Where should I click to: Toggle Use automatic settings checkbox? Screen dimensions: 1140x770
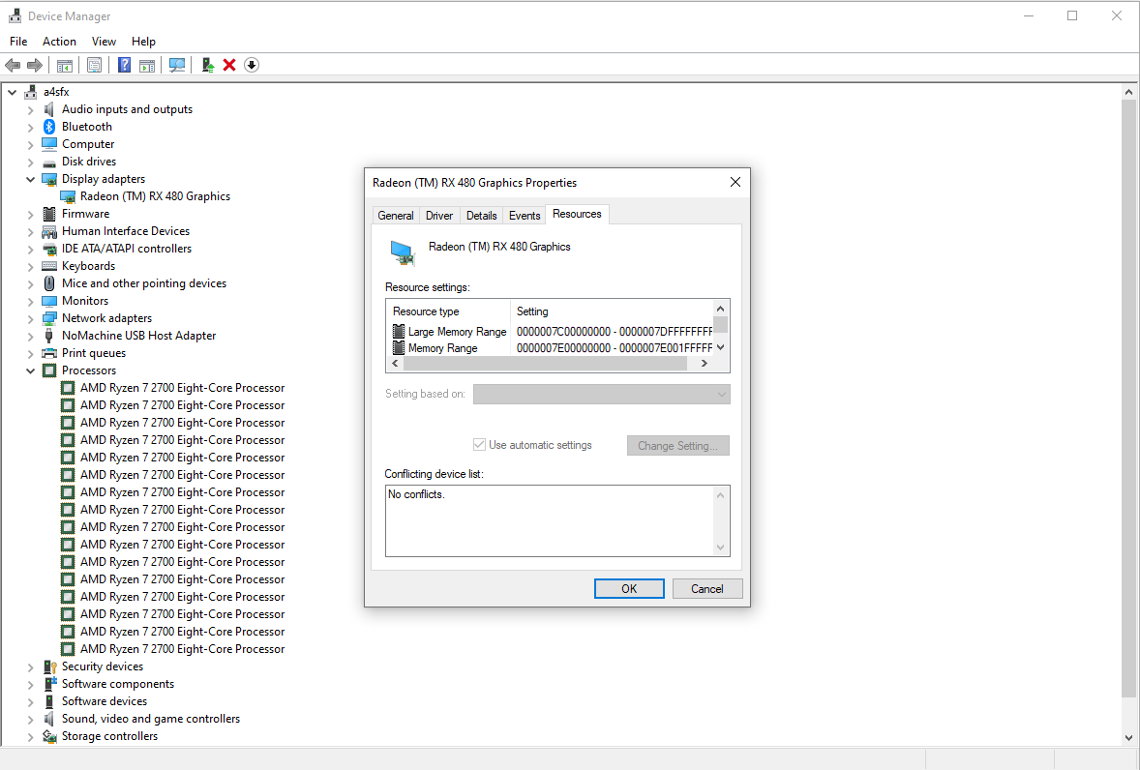click(x=479, y=445)
